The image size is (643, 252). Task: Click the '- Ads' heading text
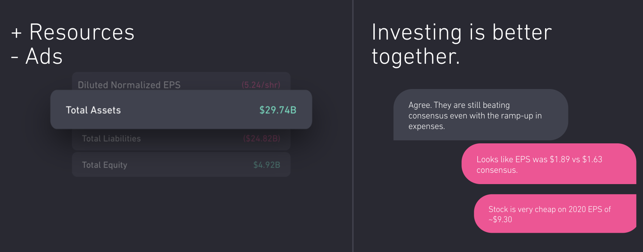click(x=44, y=56)
